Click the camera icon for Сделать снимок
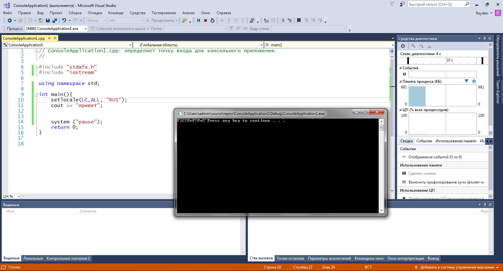The width and height of the screenshot is (503, 271). pyautogui.click(x=404, y=173)
